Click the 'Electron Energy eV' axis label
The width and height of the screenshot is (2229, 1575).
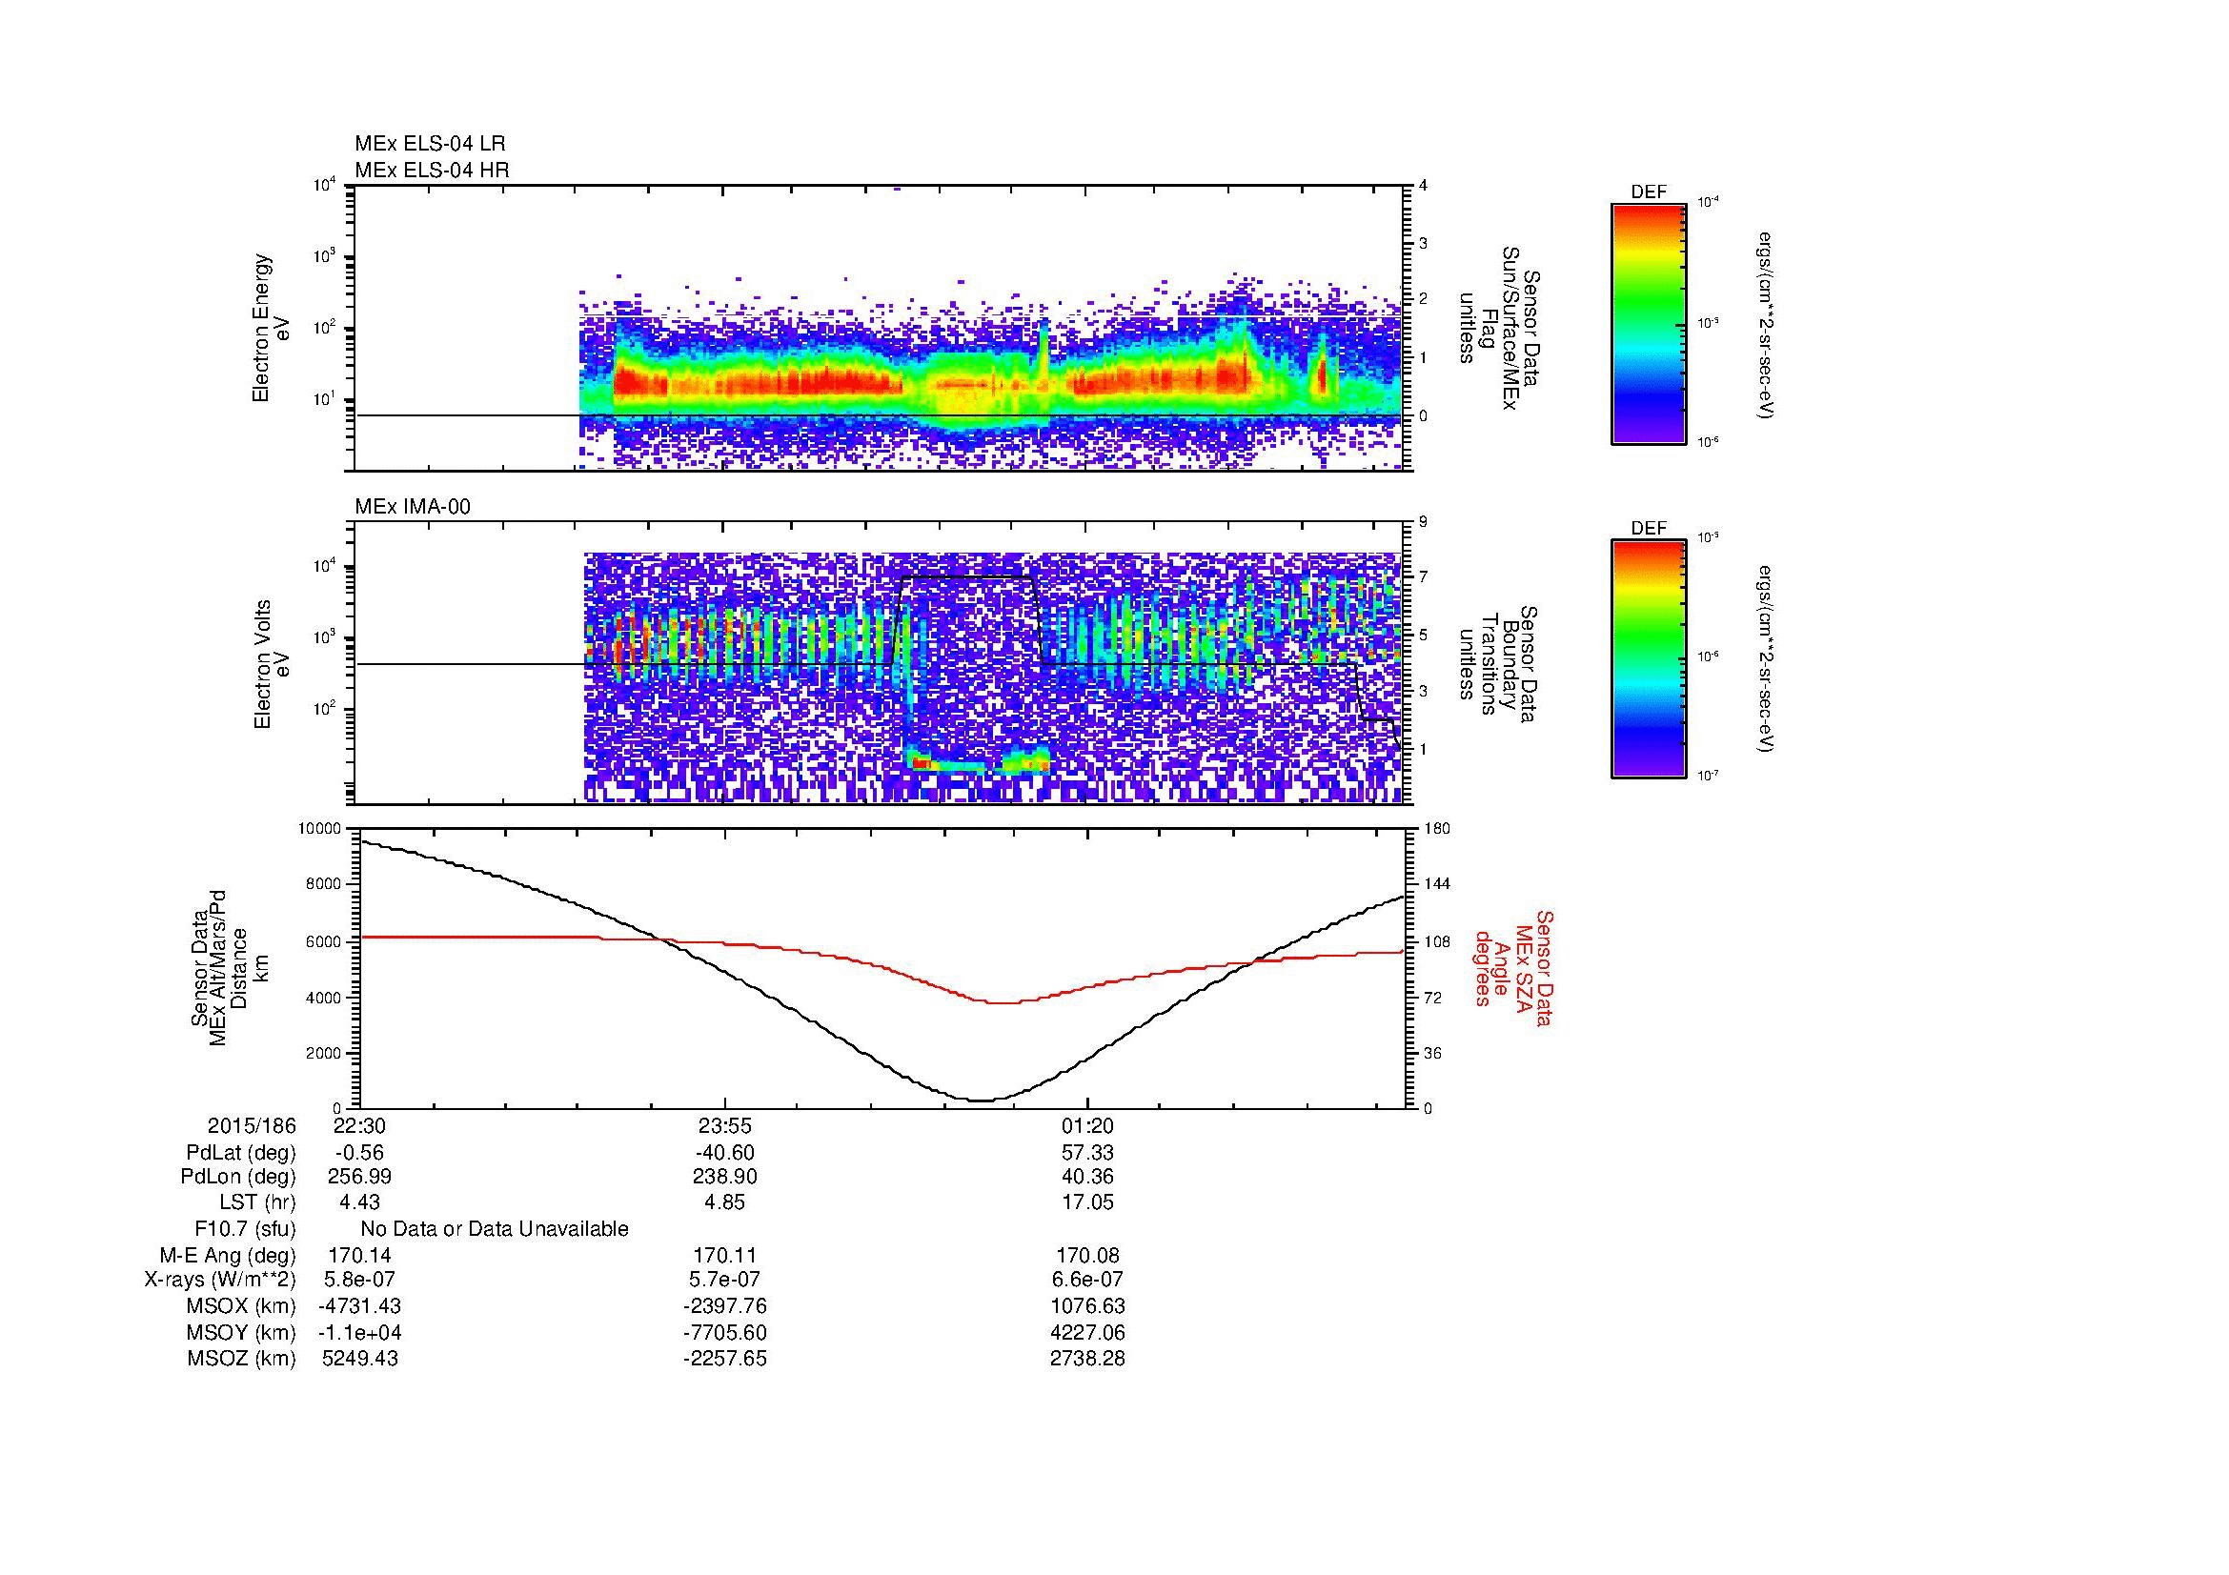(x=272, y=328)
